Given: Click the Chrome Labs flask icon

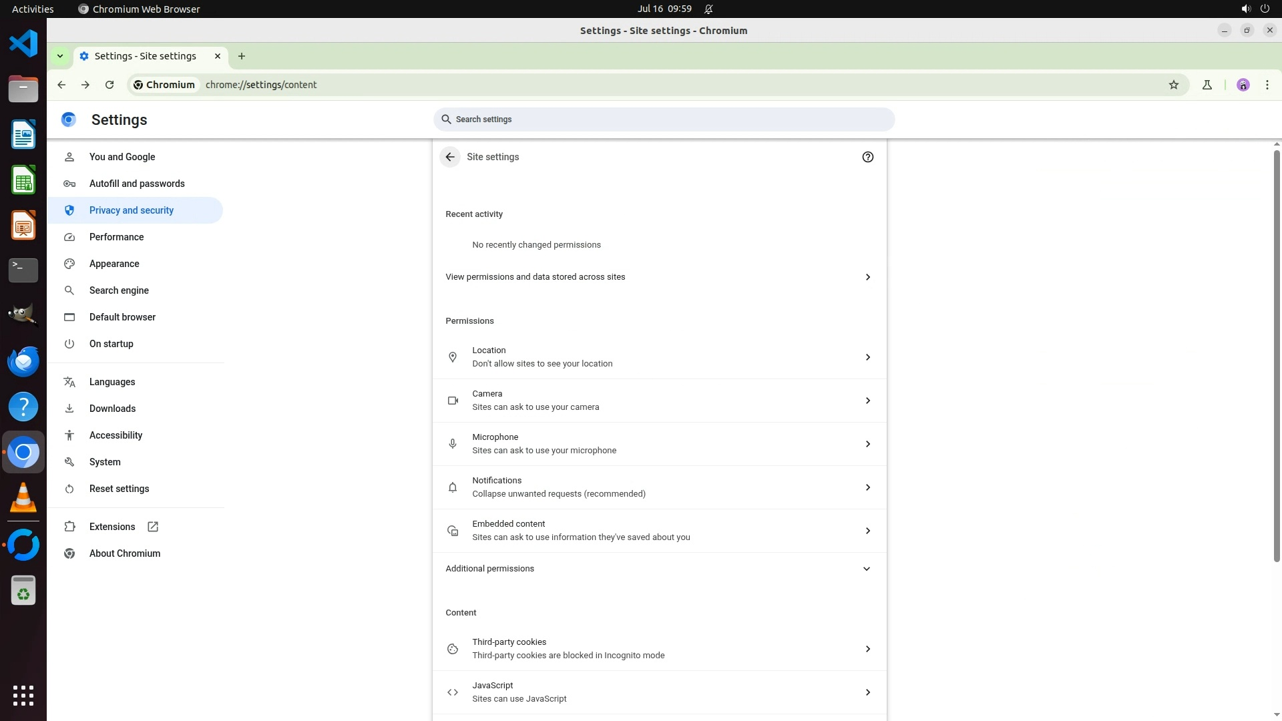Looking at the screenshot, I should [x=1207, y=85].
